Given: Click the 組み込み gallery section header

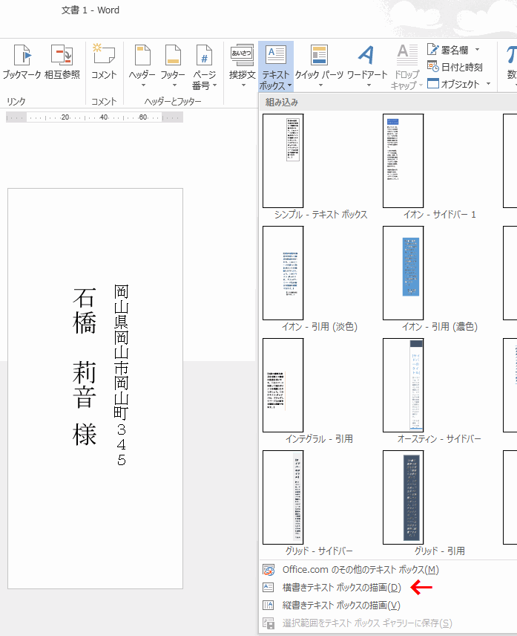Looking at the screenshot, I should pyautogui.click(x=282, y=103).
